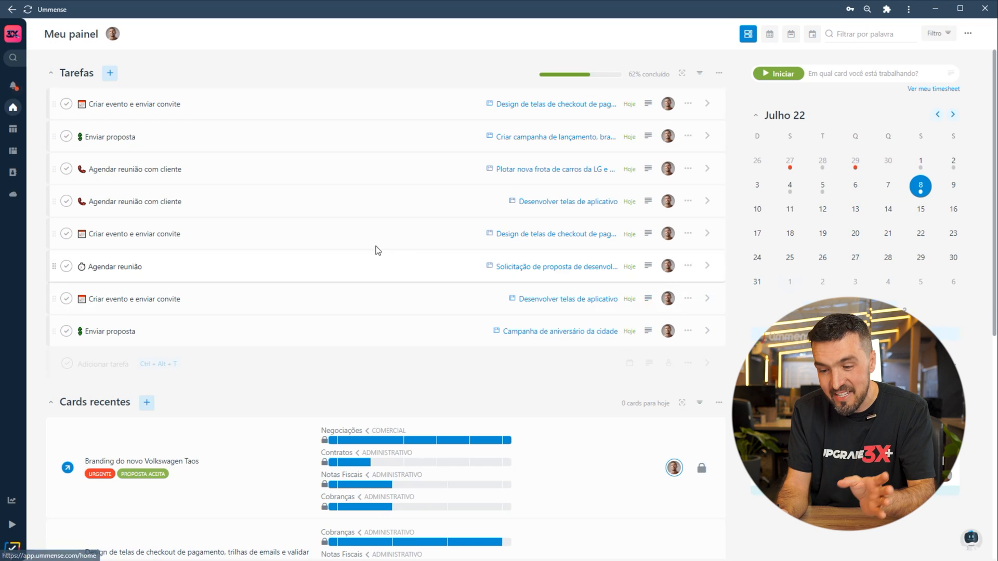Open boards table icon in sidebar

13,129
